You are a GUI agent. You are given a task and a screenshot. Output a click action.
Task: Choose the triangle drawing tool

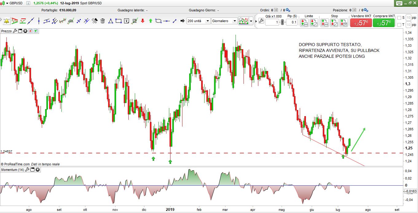pyautogui.click(x=111, y=21)
